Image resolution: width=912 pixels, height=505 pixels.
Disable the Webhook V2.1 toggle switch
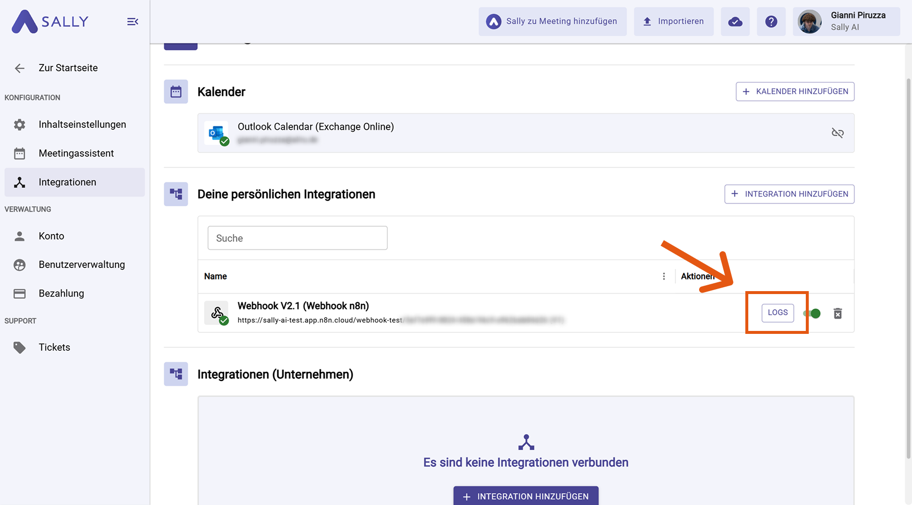(812, 314)
